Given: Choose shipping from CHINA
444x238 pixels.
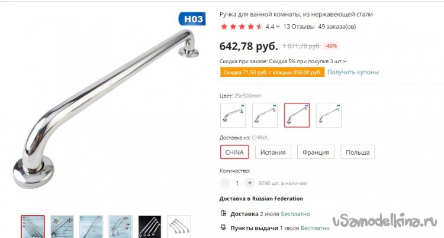Looking at the screenshot, I should pos(234,152).
